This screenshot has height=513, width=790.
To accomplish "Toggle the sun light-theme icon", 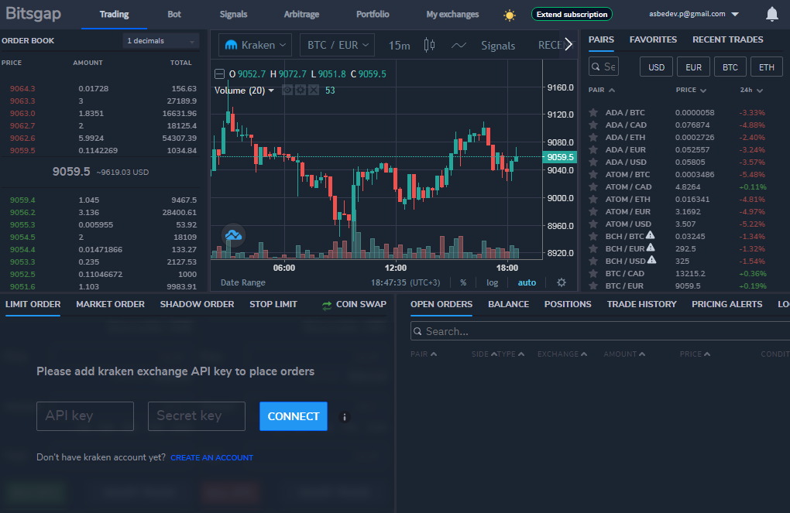I will click(510, 15).
